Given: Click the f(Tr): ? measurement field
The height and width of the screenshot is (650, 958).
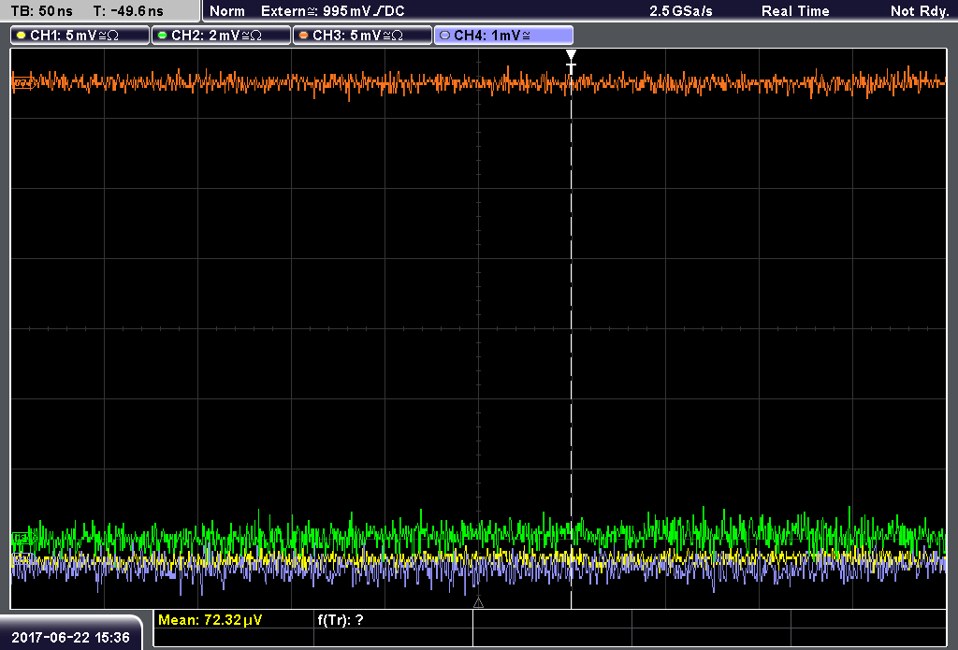Looking at the screenshot, I should pos(341,620).
